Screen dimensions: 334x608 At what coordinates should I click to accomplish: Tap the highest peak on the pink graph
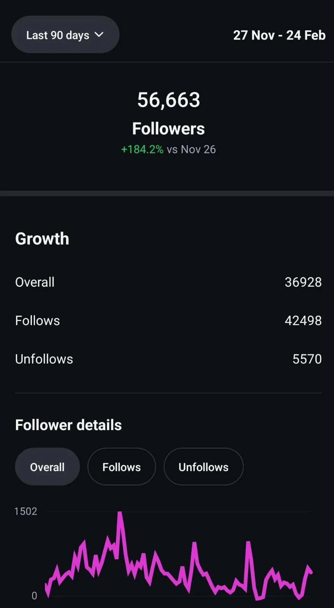pos(120,514)
